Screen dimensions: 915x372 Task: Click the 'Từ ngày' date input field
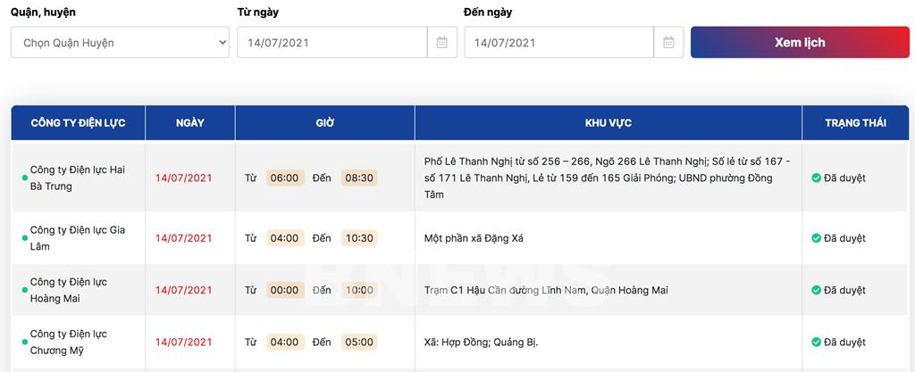(332, 43)
